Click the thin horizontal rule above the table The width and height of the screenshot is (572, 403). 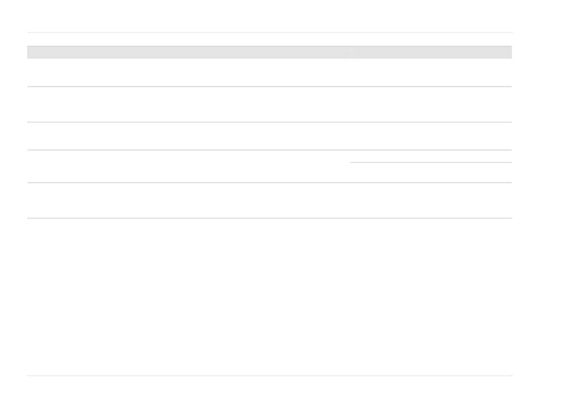(x=269, y=33)
